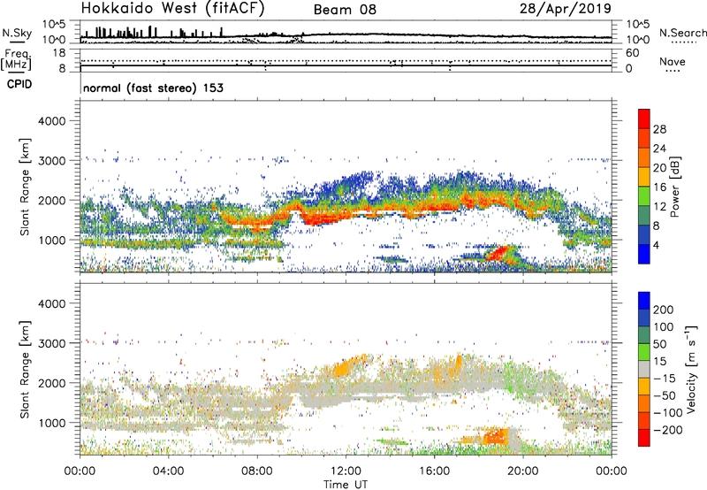The height and width of the screenshot is (490, 707).
Task: Click the "28" label on power colorbar
Action: point(659,129)
